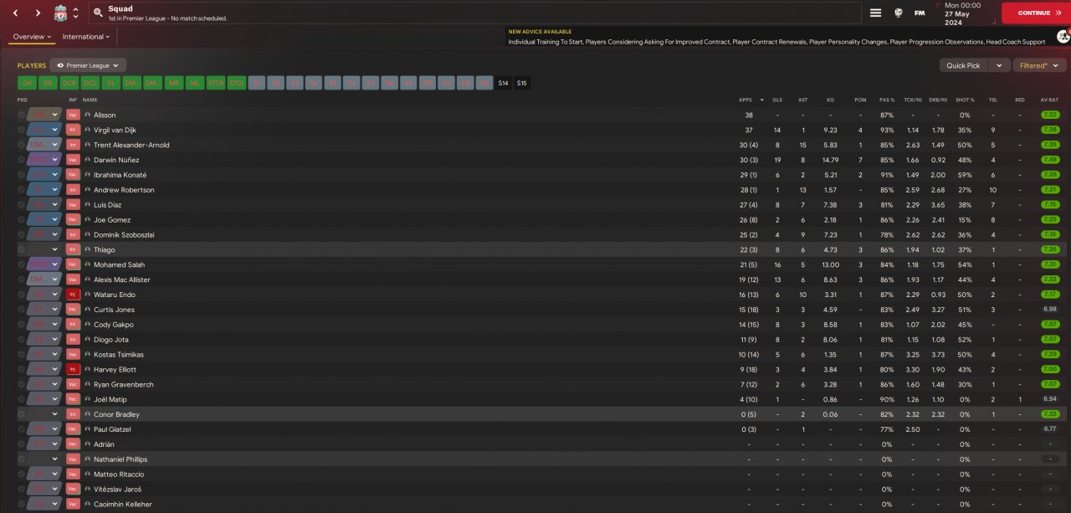Screen dimensions: 1071x513
Task: Open the International tab menu
Action: 87,37
